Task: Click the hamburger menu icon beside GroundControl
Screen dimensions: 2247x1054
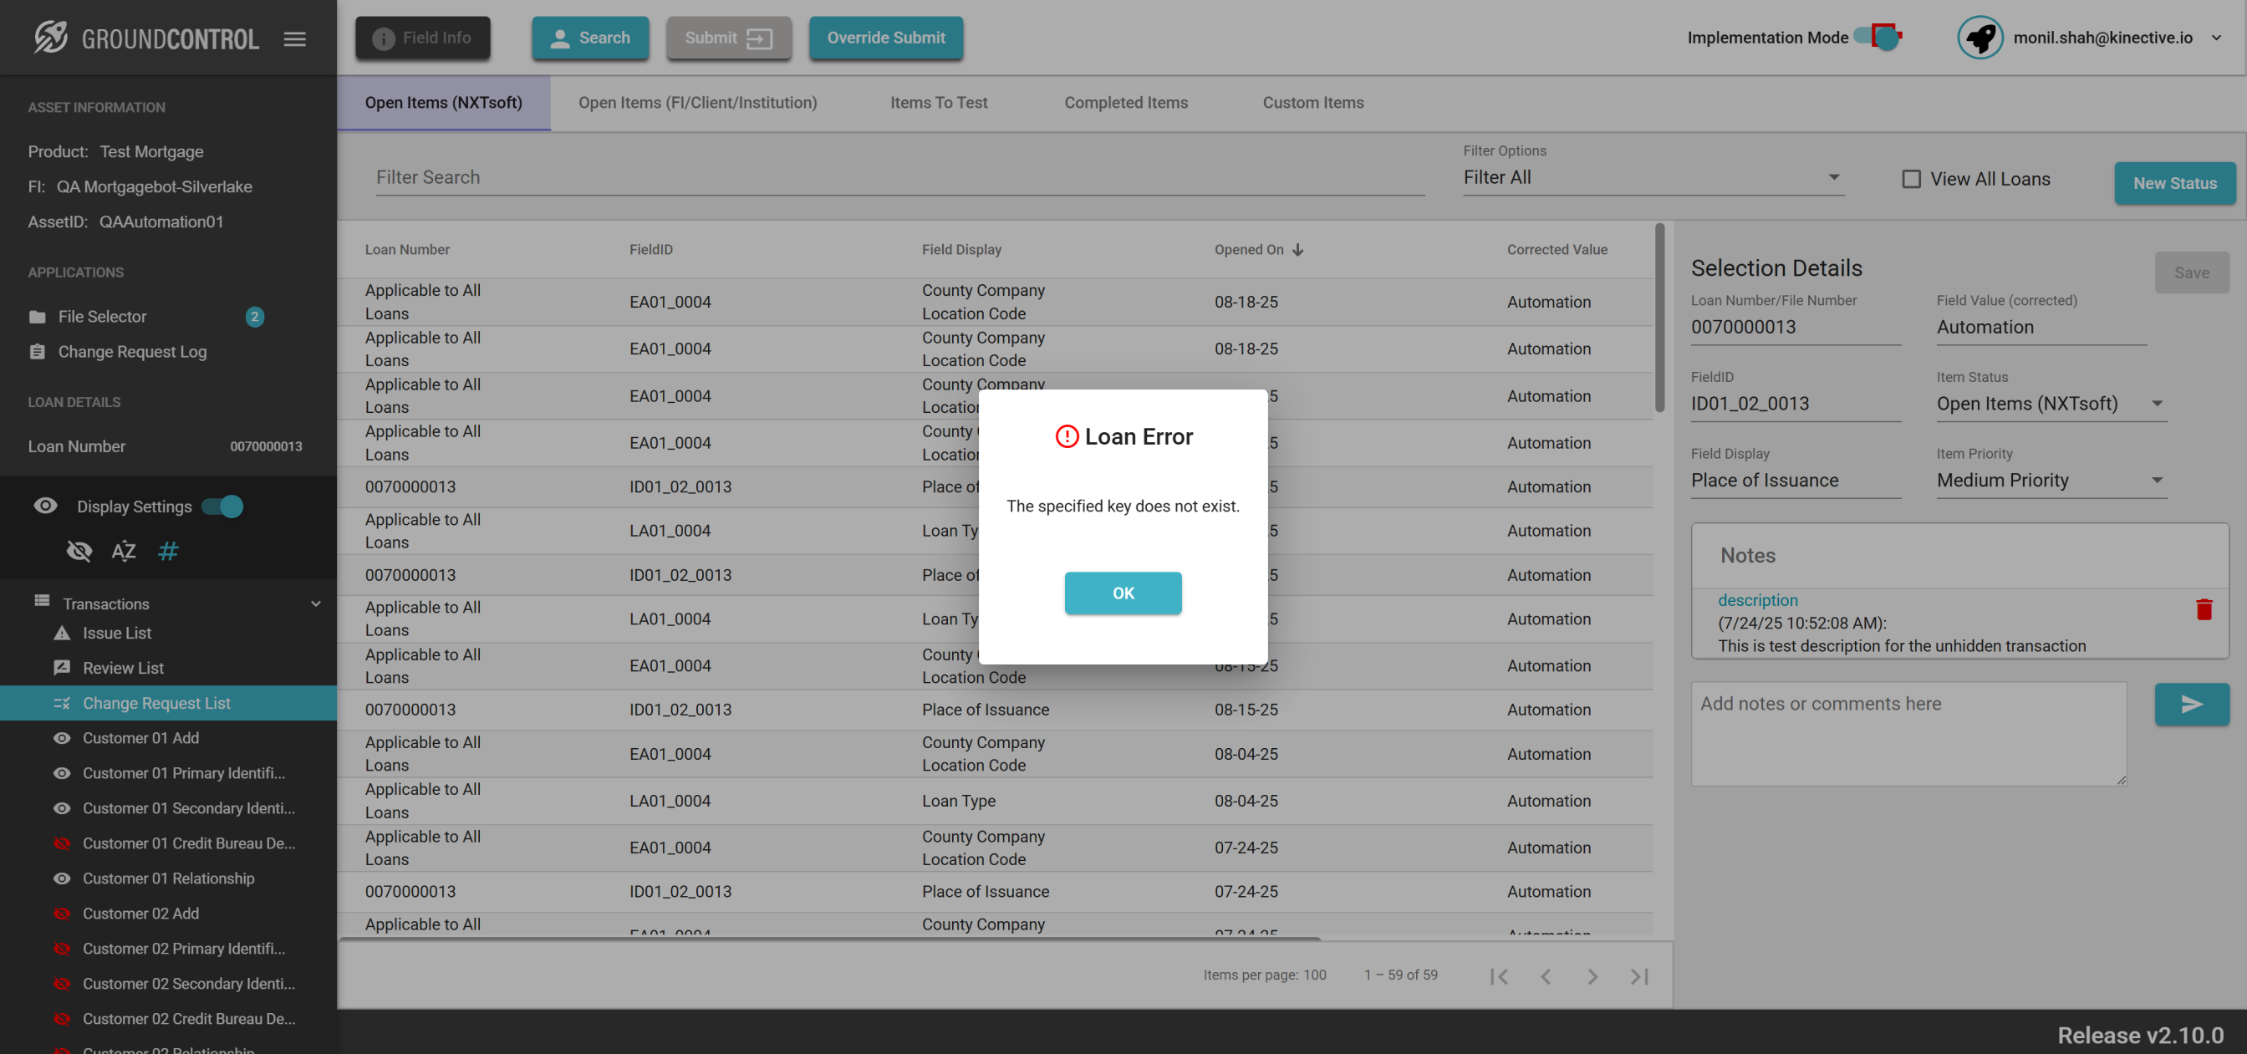Action: pyautogui.click(x=295, y=38)
